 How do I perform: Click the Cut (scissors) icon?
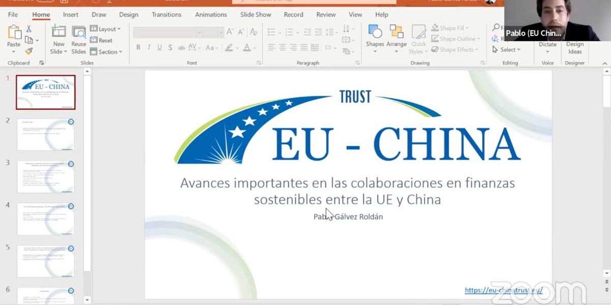click(29, 28)
